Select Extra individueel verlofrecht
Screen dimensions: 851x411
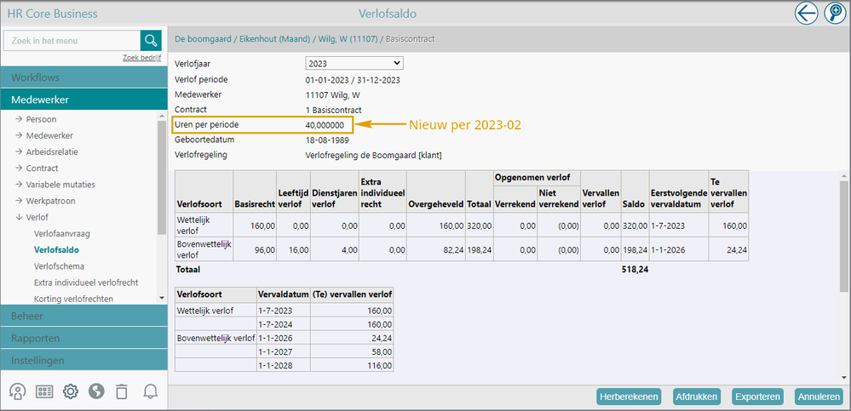86,283
